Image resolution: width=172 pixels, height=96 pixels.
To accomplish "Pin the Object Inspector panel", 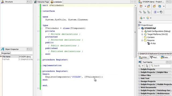I will coord(27,49).
